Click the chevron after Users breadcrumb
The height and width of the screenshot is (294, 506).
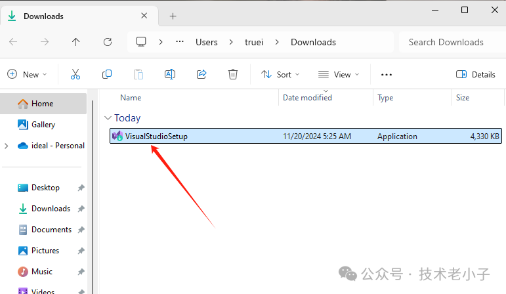click(231, 42)
